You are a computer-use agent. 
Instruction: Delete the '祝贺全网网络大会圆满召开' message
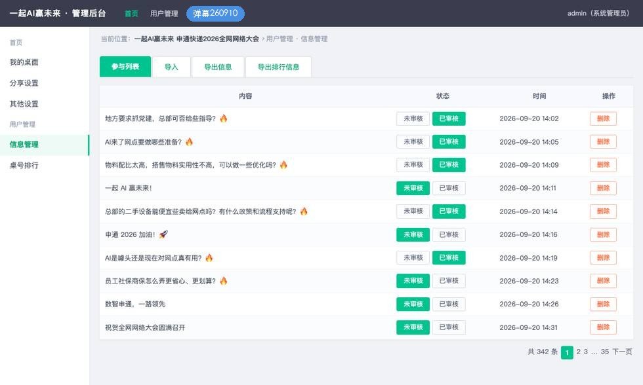click(603, 327)
